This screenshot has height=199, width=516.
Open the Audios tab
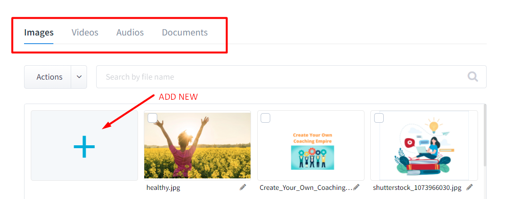[130, 33]
